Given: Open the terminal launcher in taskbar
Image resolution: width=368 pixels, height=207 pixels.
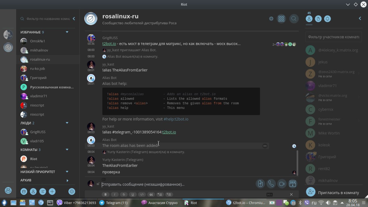Looking at the screenshot, I should pyautogui.click(x=50, y=203).
